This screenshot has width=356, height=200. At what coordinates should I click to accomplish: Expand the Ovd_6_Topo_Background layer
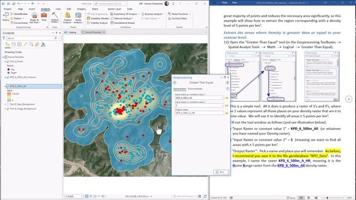(x=5, y=104)
